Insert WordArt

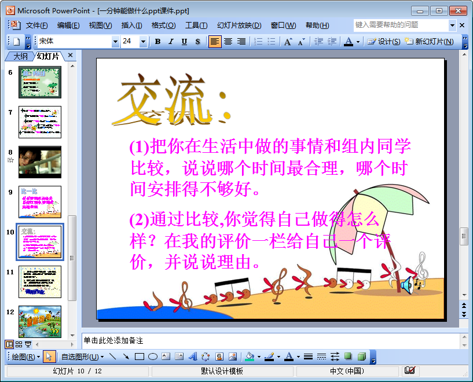(192, 357)
